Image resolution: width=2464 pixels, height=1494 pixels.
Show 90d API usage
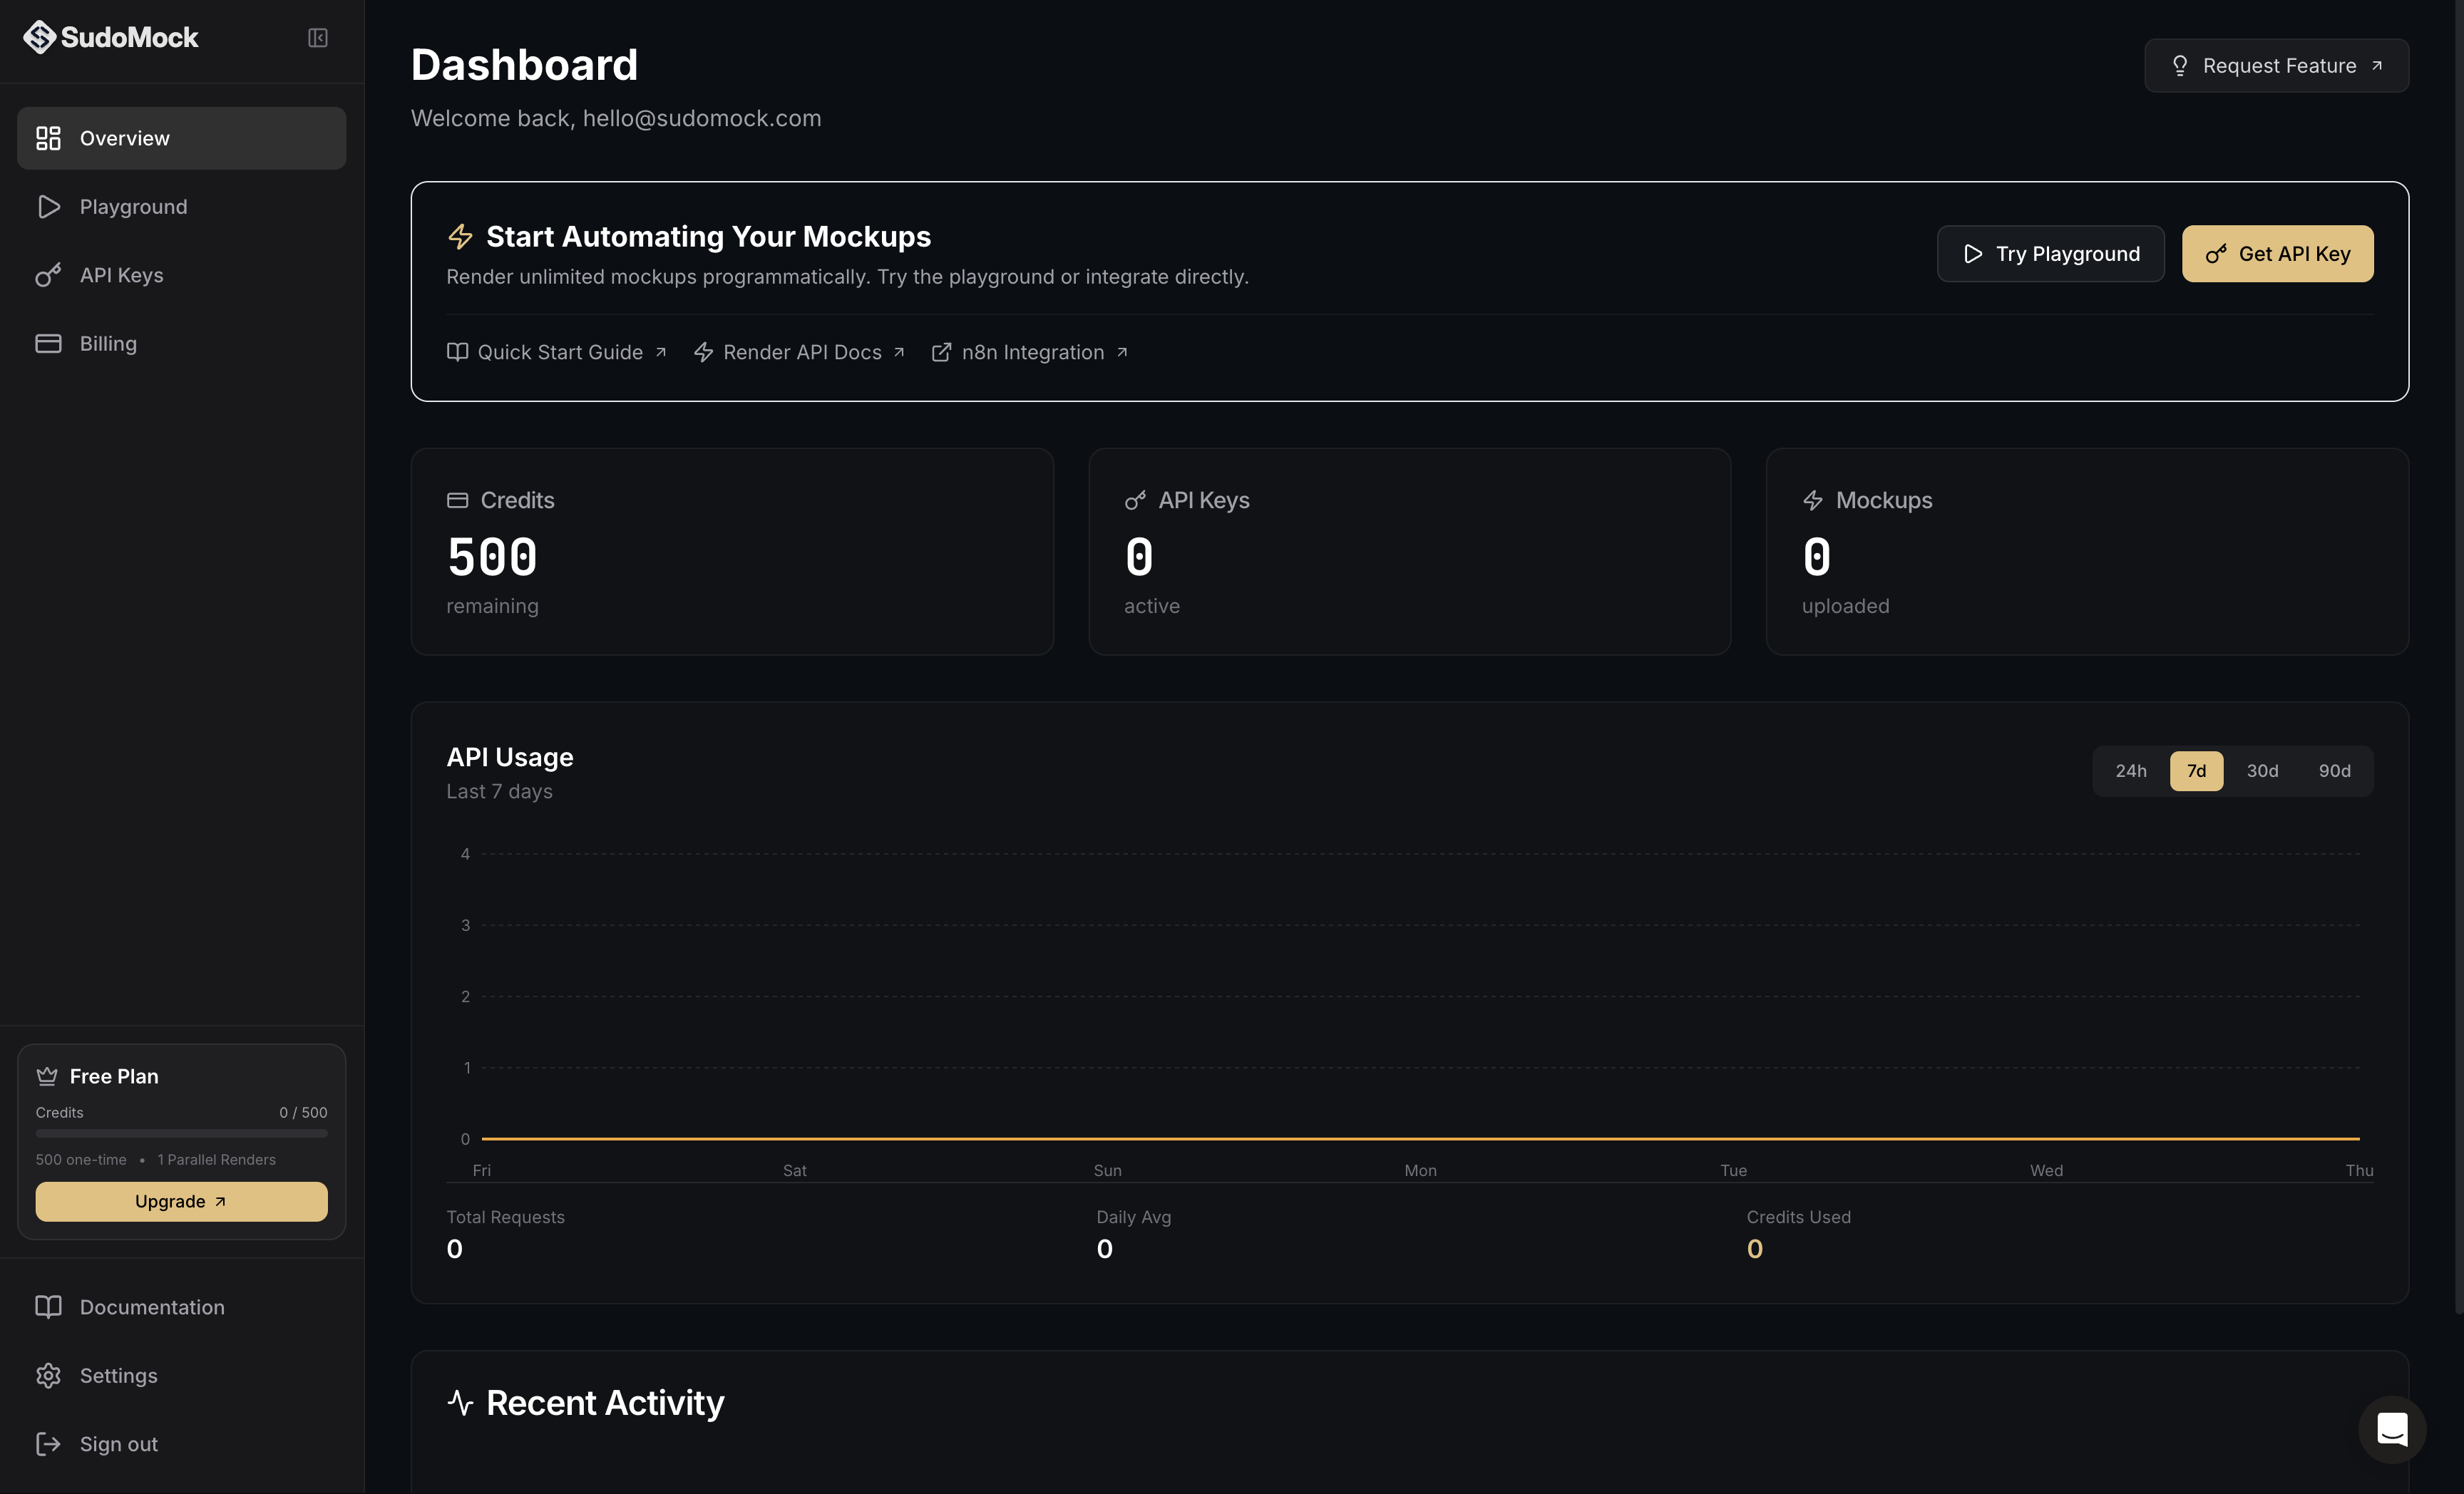click(x=2334, y=771)
